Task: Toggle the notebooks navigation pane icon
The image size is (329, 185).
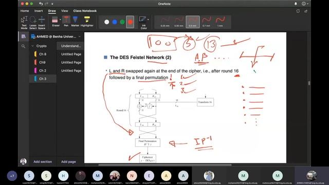Action: 24,36
